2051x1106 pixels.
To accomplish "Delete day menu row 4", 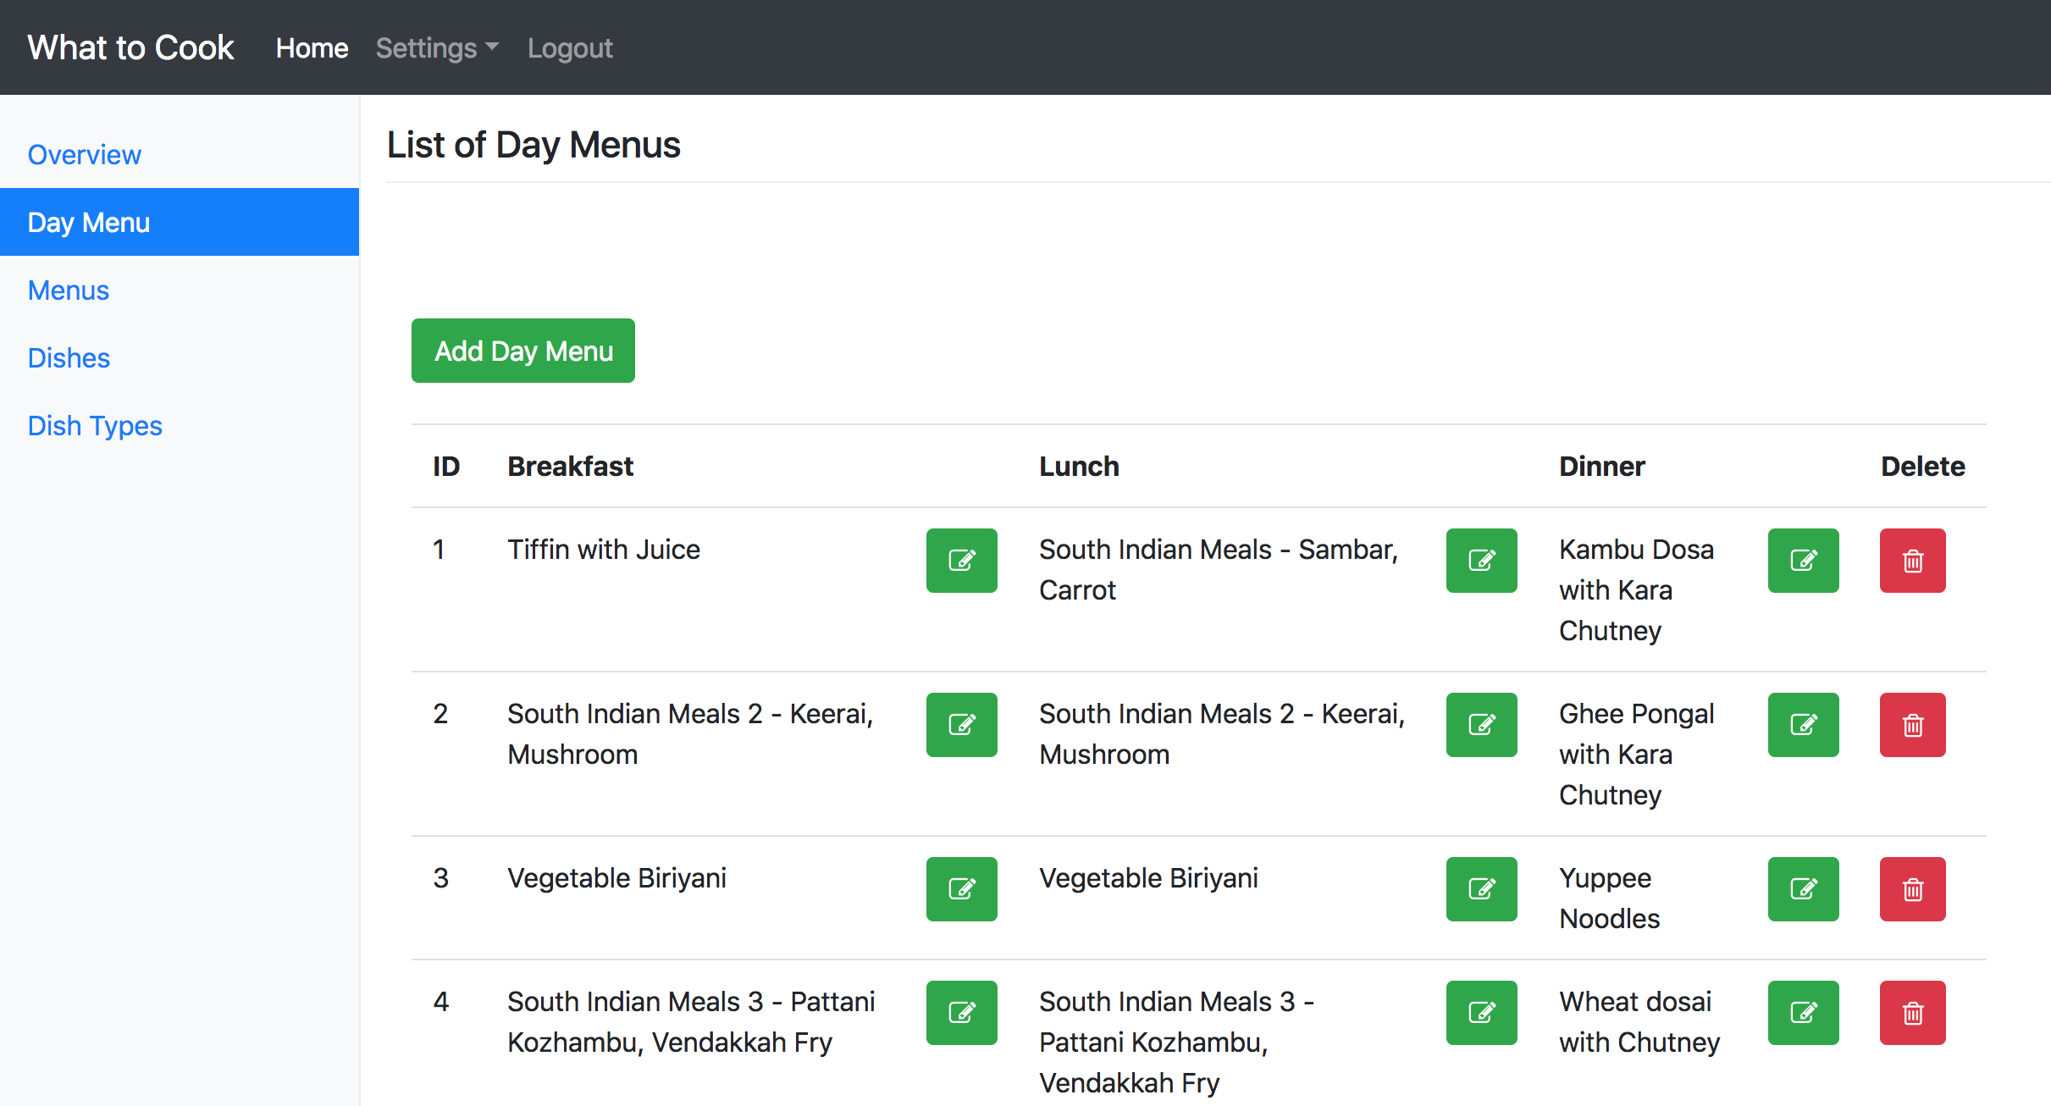I will [1912, 1013].
